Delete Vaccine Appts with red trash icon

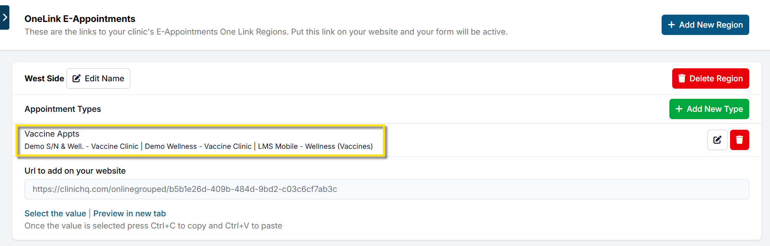[739, 140]
